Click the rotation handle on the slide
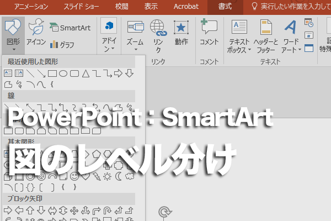Screen dimensions: 331x221 (x=165, y=212)
